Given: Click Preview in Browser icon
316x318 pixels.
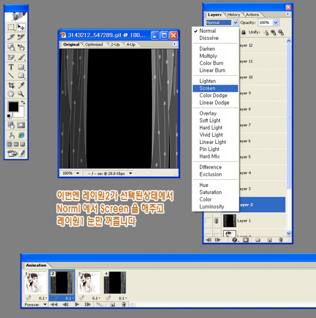Looking at the screenshot, I should pos(21,135).
